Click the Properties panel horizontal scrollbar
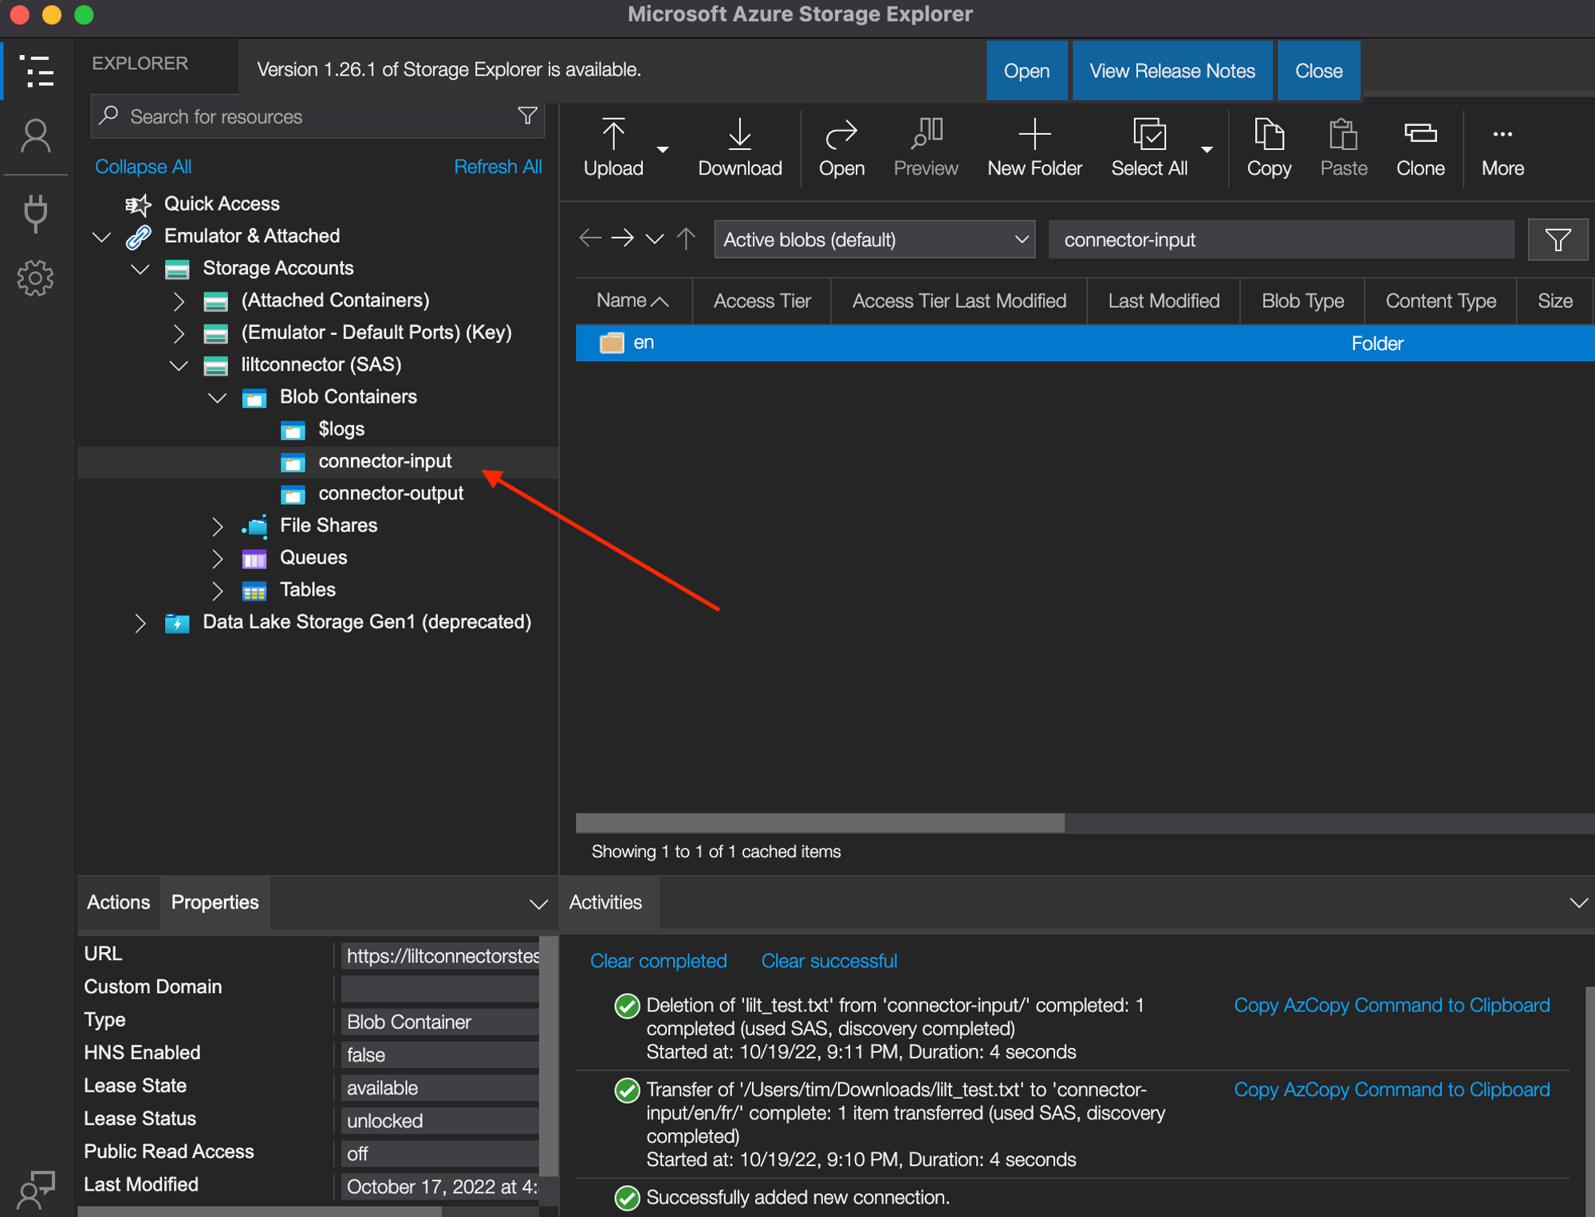The height and width of the screenshot is (1217, 1595). click(x=260, y=1211)
